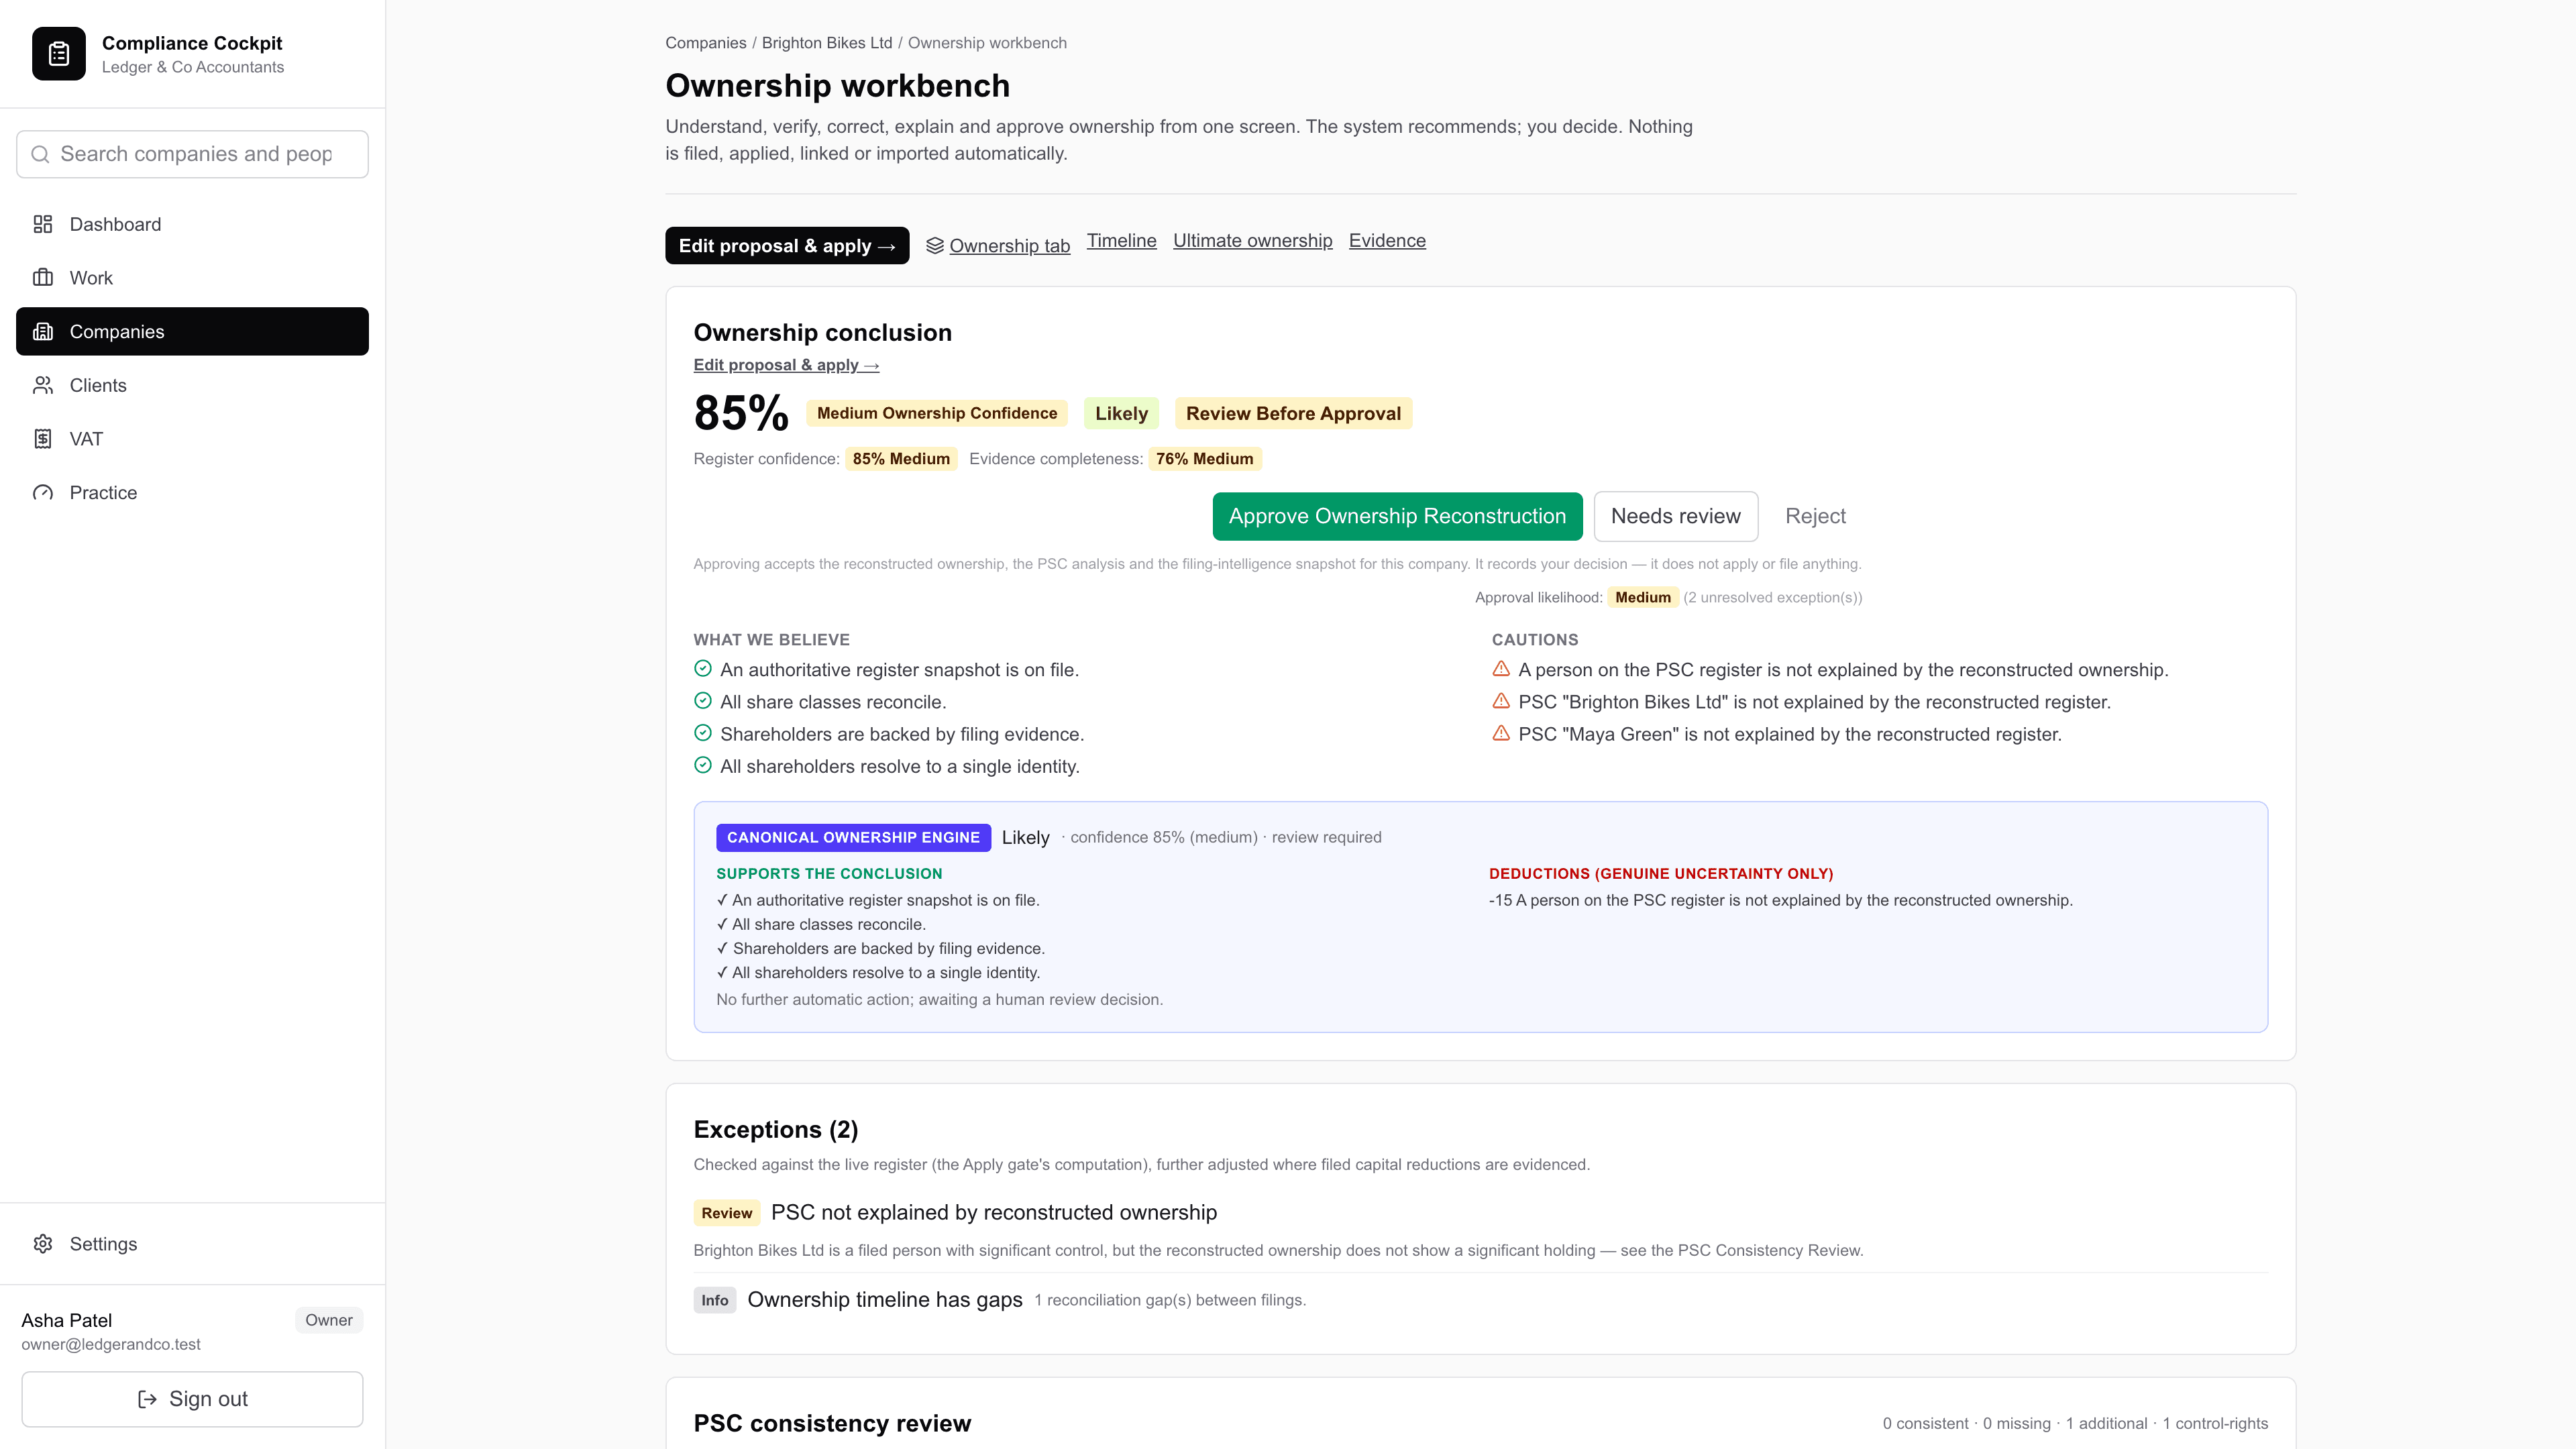
Task: Click the large 85% confidence figure
Action: [x=741, y=413]
